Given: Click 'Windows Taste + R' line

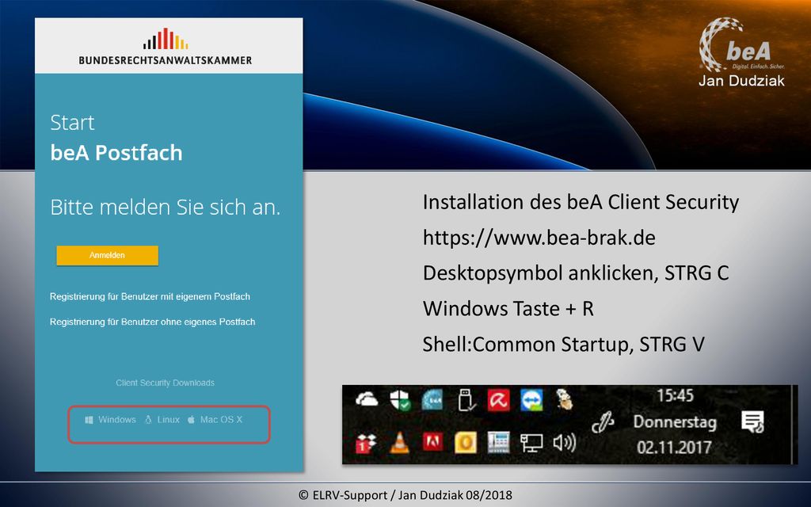Looking at the screenshot, I should [x=508, y=309].
